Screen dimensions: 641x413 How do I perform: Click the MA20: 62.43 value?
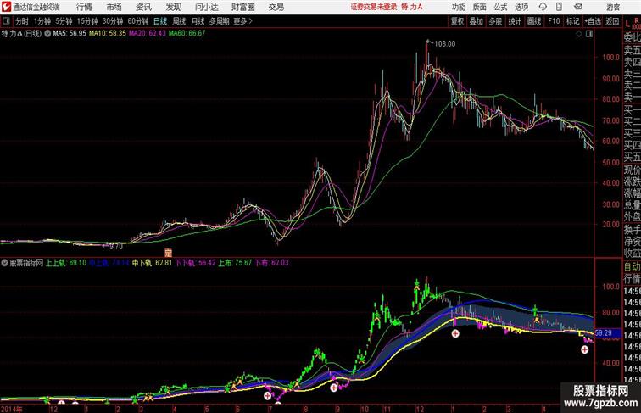point(148,34)
